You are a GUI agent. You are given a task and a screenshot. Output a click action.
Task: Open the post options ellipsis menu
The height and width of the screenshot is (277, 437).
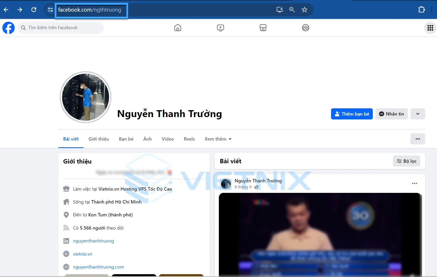(x=414, y=183)
